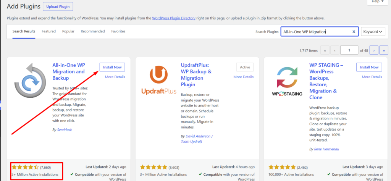Click the 3+ Million Active Installations text
The height and width of the screenshot is (181, 391).
[x=163, y=175]
